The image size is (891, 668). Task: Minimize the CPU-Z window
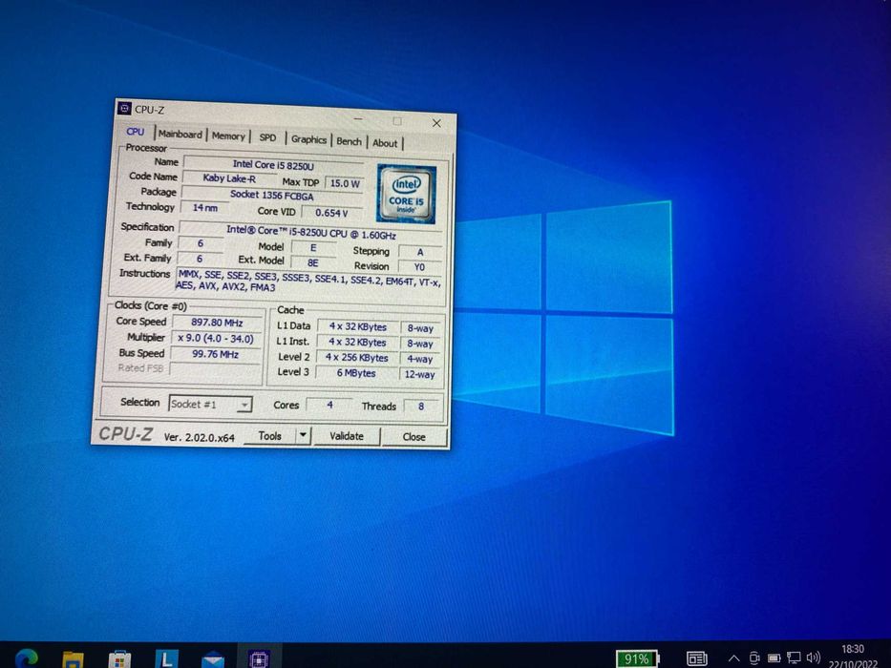[358, 119]
